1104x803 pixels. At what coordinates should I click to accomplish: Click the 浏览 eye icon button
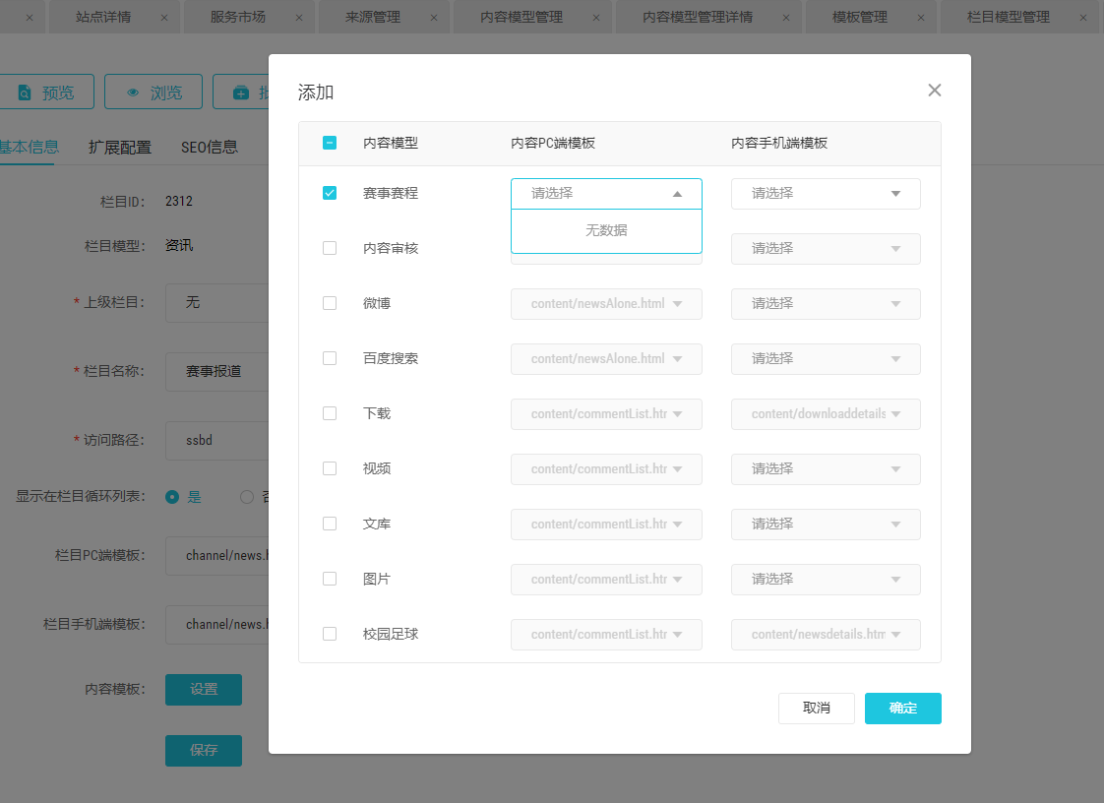click(x=153, y=93)
